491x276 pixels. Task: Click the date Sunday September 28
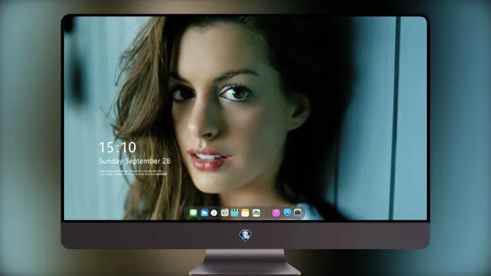(135, 161)
